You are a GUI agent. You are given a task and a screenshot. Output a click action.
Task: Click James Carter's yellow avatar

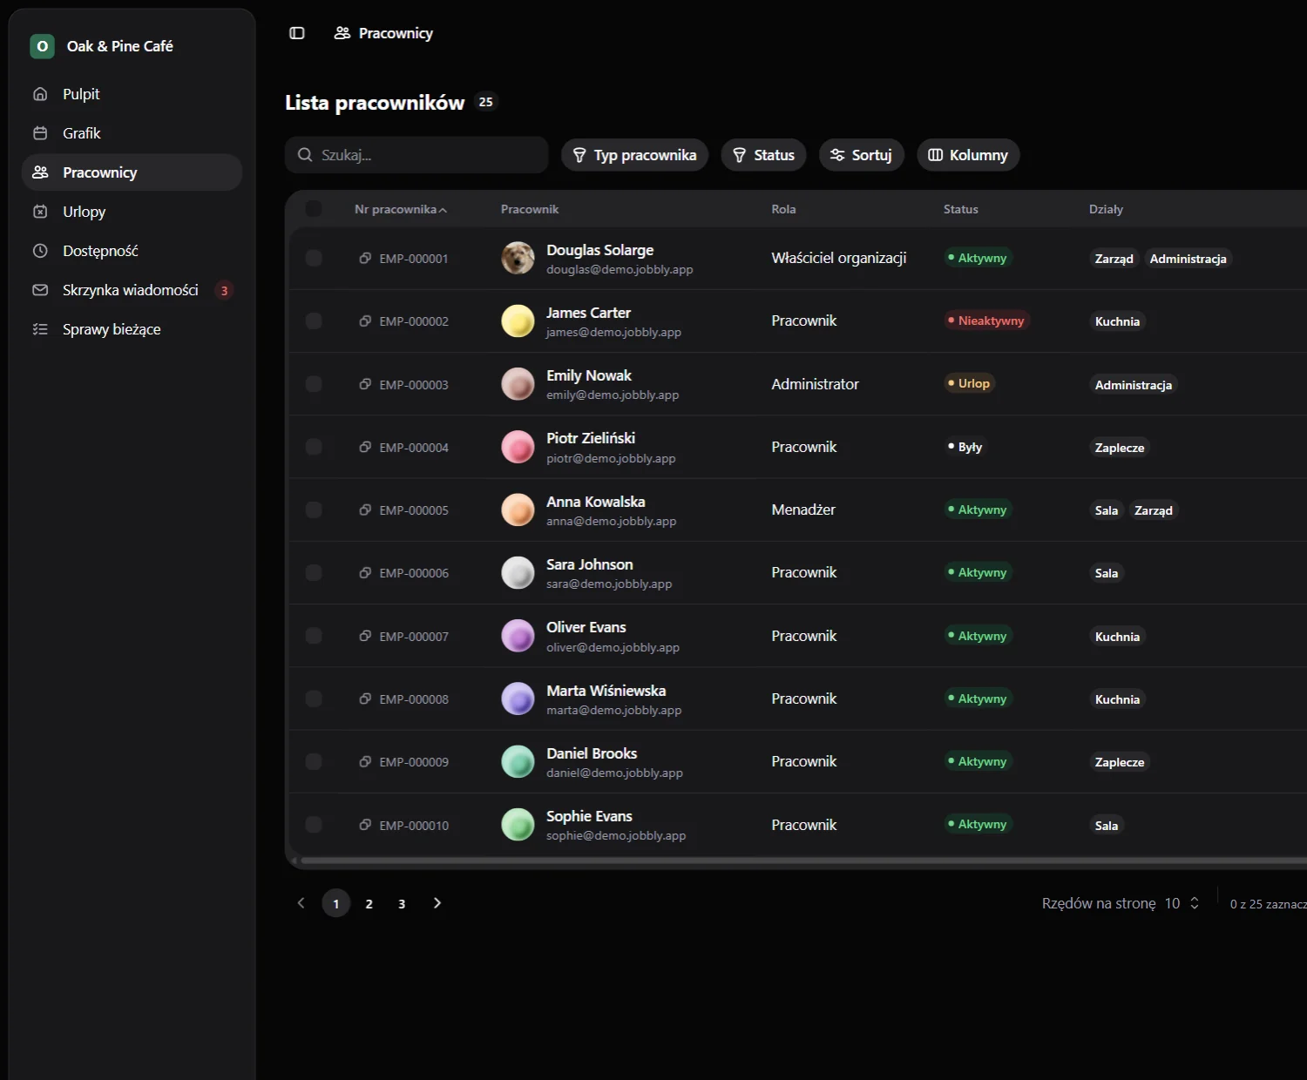518,321
